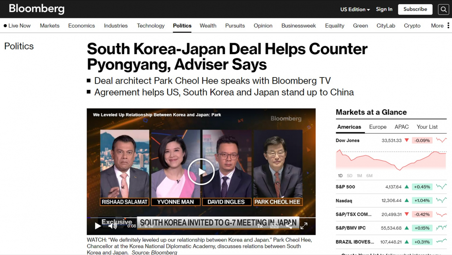This screenshot has height=255, width=452.
Task: Click the S&P 500 sparkline icon
Action: point(441,187)
